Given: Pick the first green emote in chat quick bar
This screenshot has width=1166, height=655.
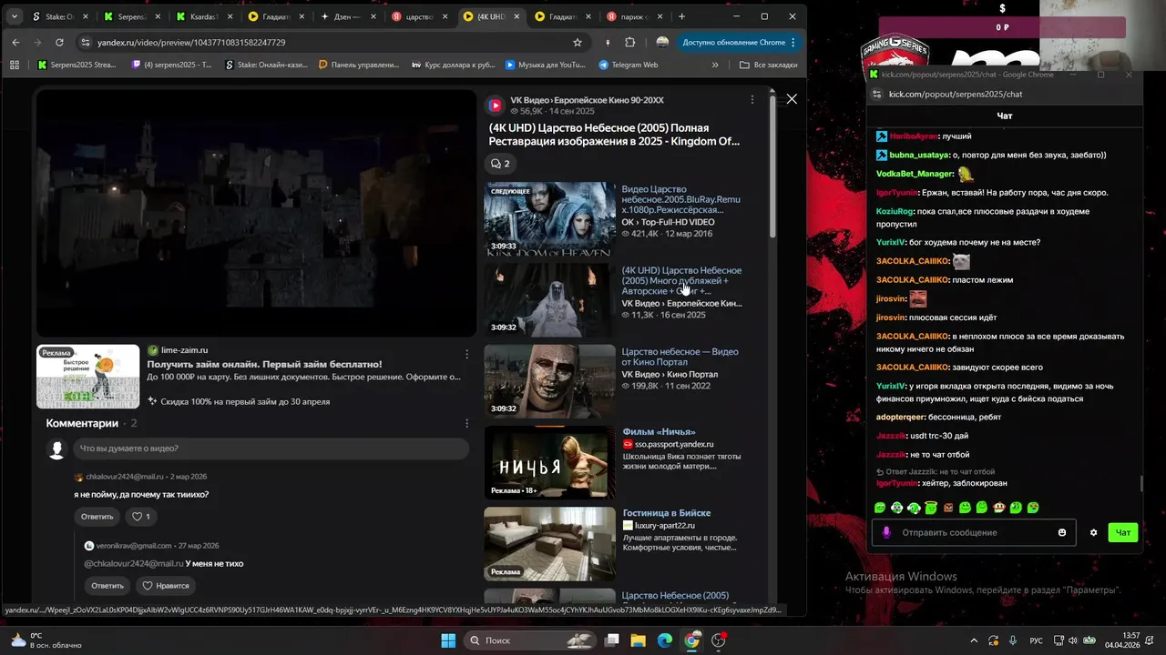Looking at the screenshot, I should click(880, 508).
